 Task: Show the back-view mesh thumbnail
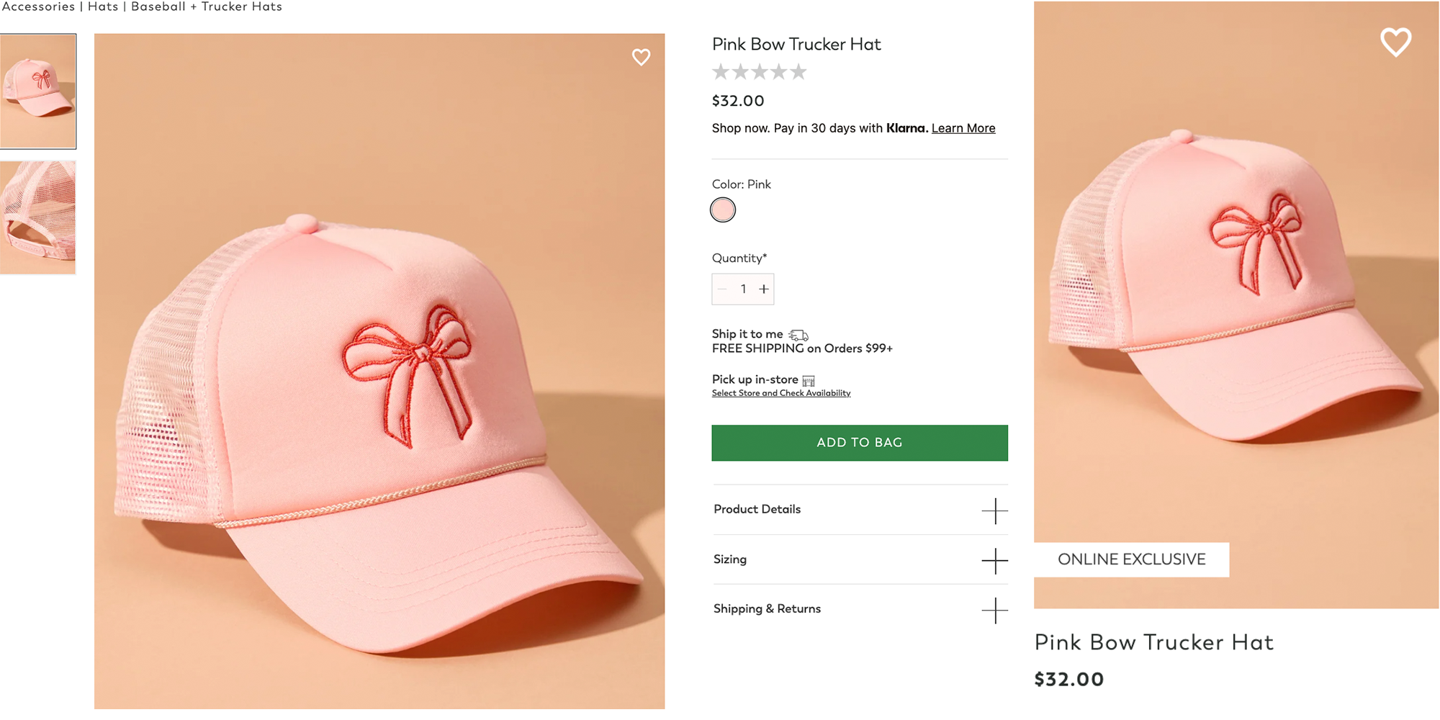pos(38,217)
